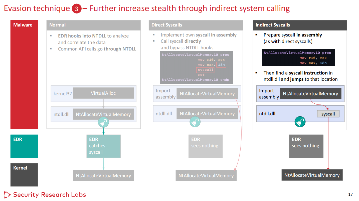This screenshot has height=201, width=359.
Task: Click the red Malware row label
Action: coord(24,74)
